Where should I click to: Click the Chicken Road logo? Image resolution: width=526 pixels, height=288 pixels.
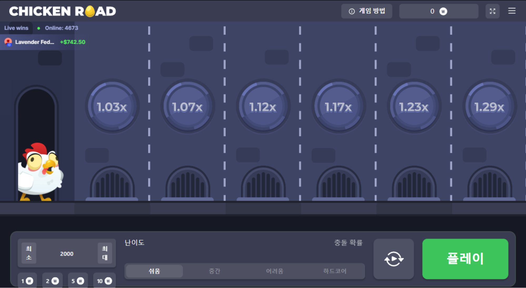tap(62, 11)
